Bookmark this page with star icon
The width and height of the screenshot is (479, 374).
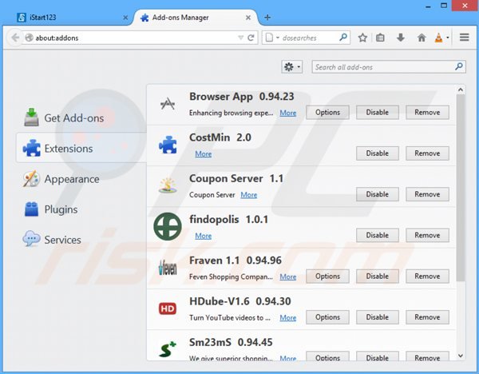coord(362,38)
